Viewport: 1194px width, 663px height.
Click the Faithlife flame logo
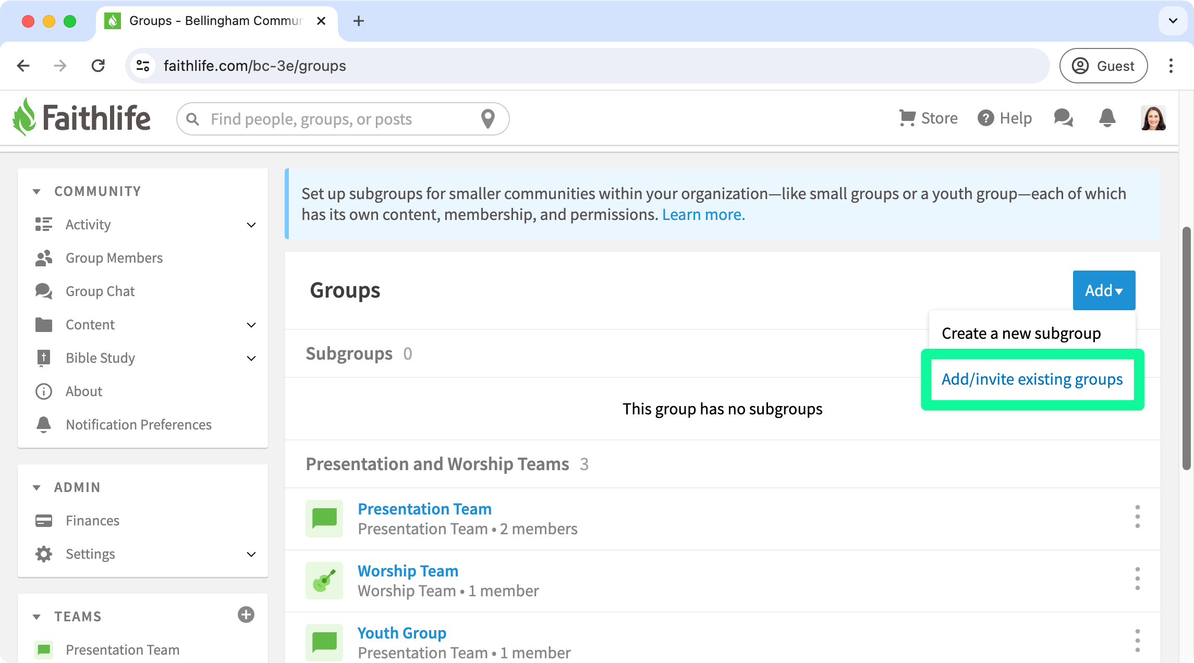click(25, 117)
